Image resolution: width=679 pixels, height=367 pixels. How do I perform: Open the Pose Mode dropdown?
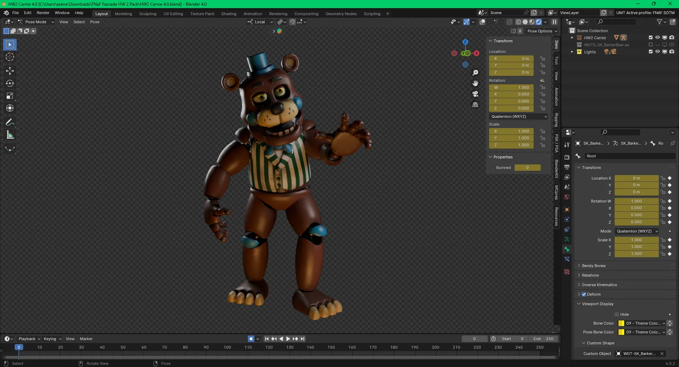click(36, 22)
